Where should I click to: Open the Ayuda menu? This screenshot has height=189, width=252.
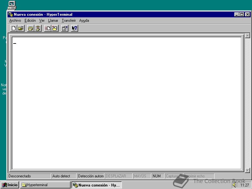84,20
